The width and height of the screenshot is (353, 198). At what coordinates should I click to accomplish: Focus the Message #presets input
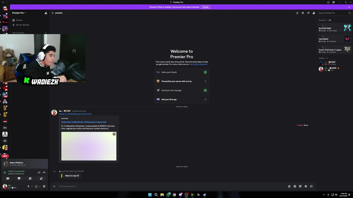[x=171, y=186]
